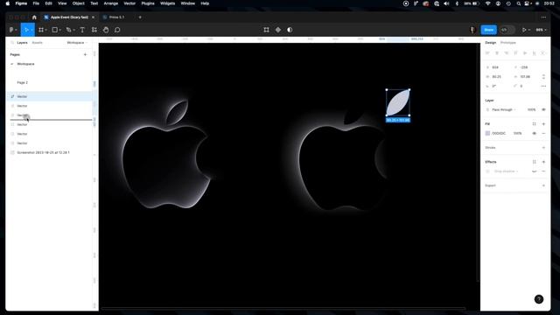Open the Plugins menu
Viewport: 560px width, 315px height.
click(x=148, y=3)
